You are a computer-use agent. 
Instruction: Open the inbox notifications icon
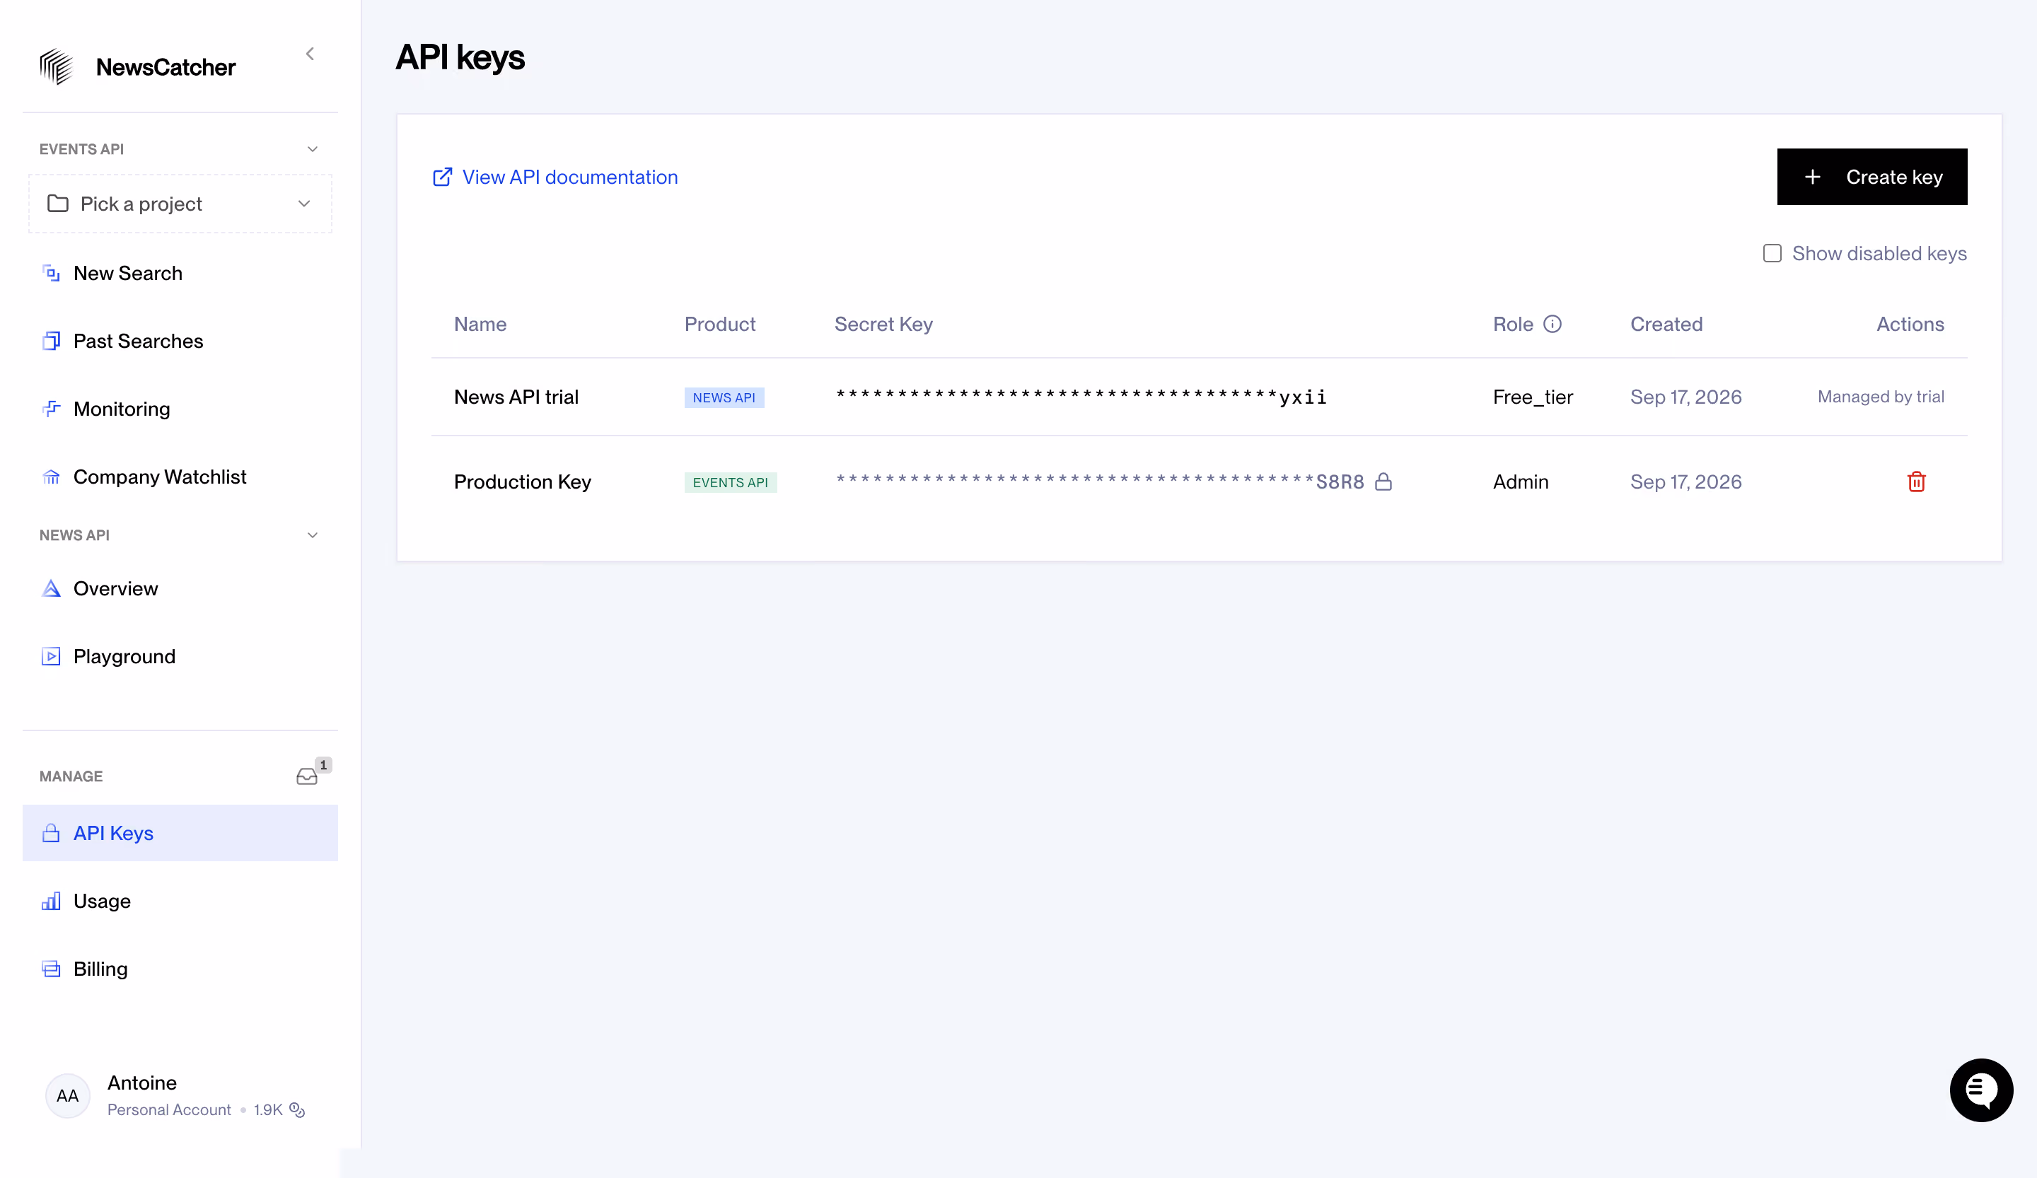(x=307, y=776)
